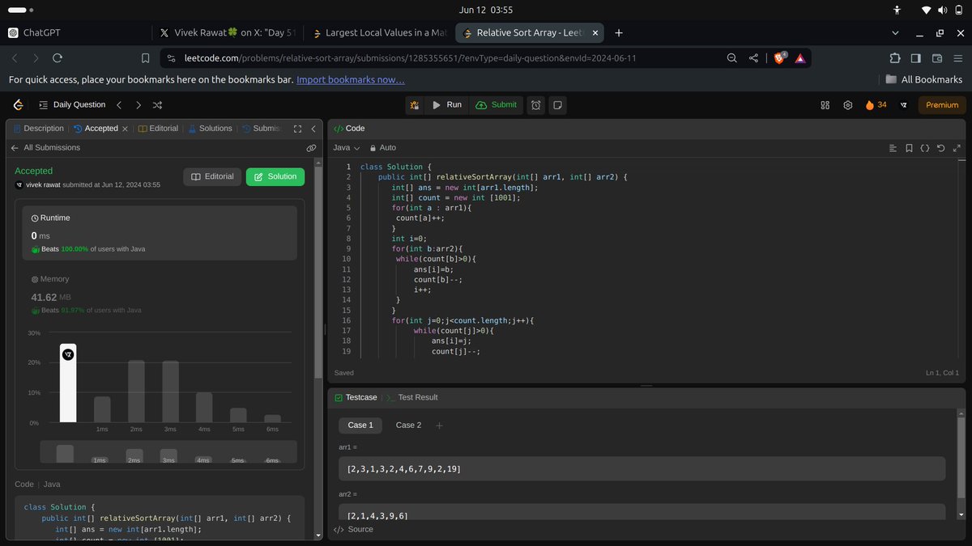Open LeetCode settings gear icon
The height and width of the screenshot is (546, 972).
coord(848,104)
